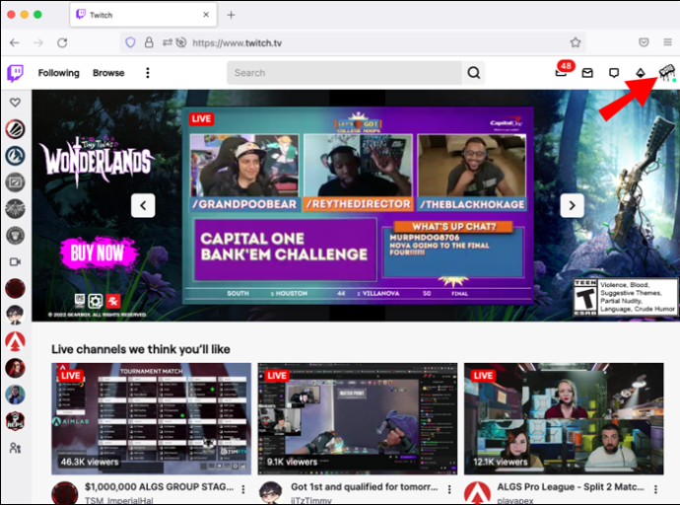Open 'Got 1st and qualified for tomorr...' title
This screenshot has width=680, height=505.
point(365,487)
